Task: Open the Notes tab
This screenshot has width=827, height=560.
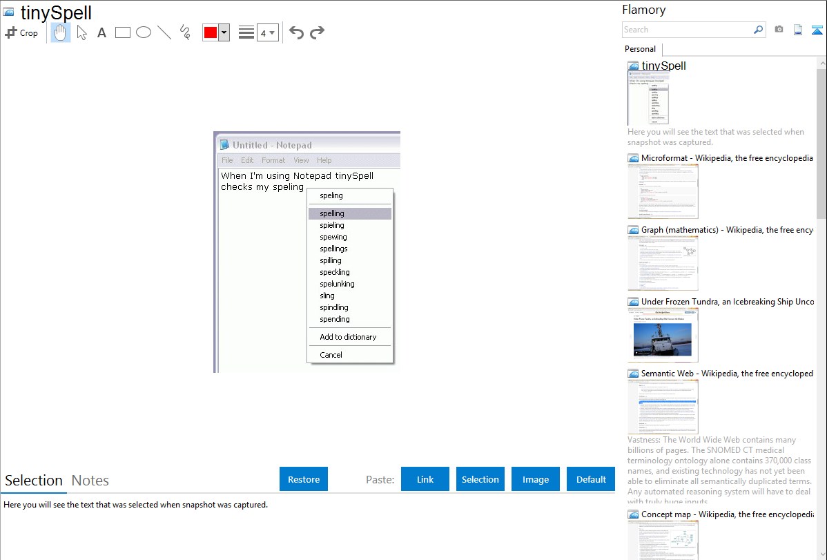Action: click(x=90, y=481)
